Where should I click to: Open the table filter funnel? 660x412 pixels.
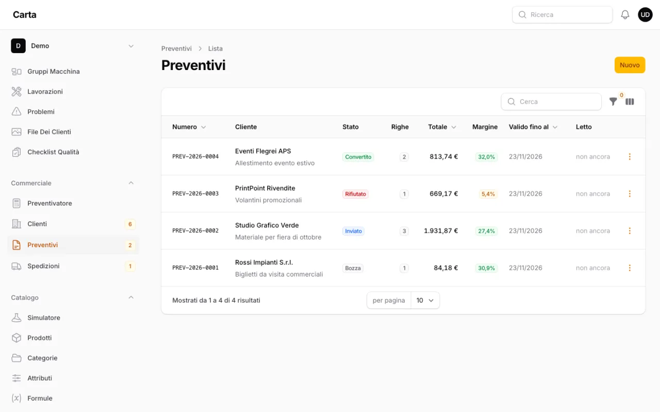pos(613,101)
